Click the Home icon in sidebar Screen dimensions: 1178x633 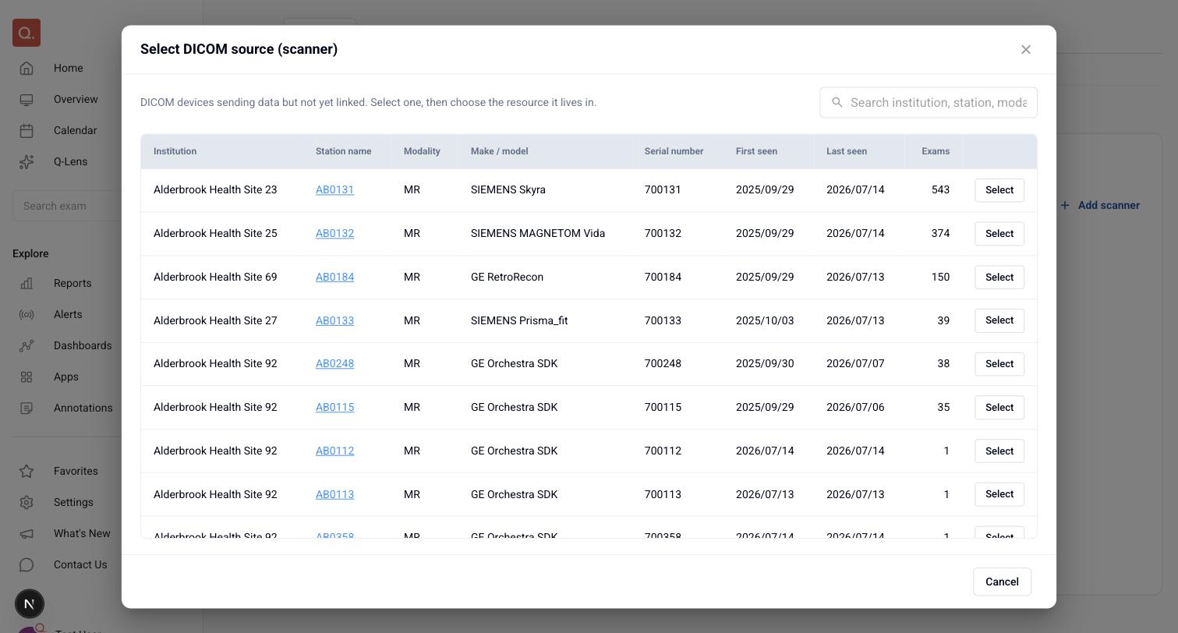tap(27, 68)
